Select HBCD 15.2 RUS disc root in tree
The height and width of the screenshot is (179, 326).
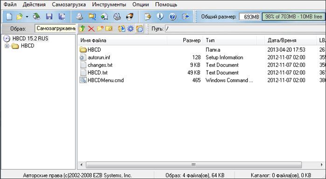[x=30, y=38]
